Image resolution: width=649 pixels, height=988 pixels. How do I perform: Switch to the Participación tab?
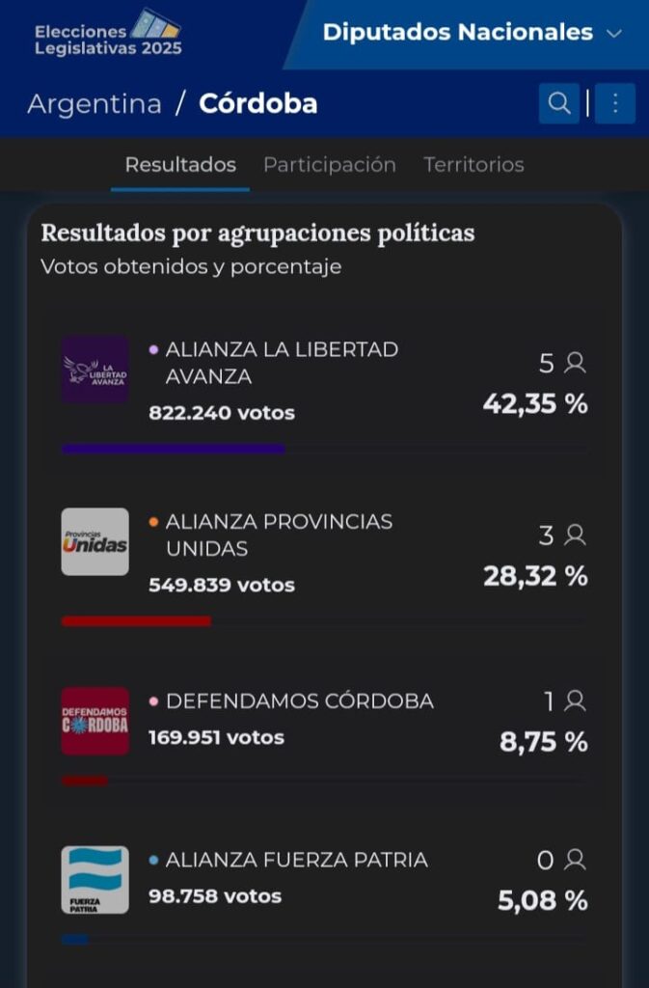[x=330, y=165]
